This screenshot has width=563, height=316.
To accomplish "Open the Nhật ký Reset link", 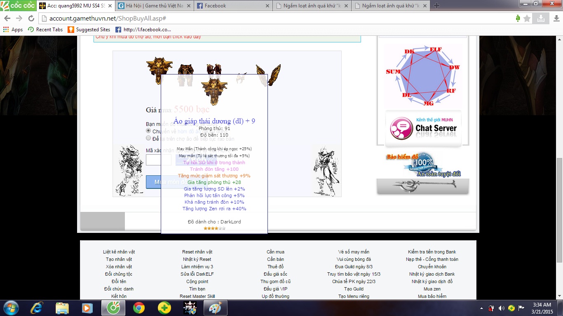I will point(197,259).
